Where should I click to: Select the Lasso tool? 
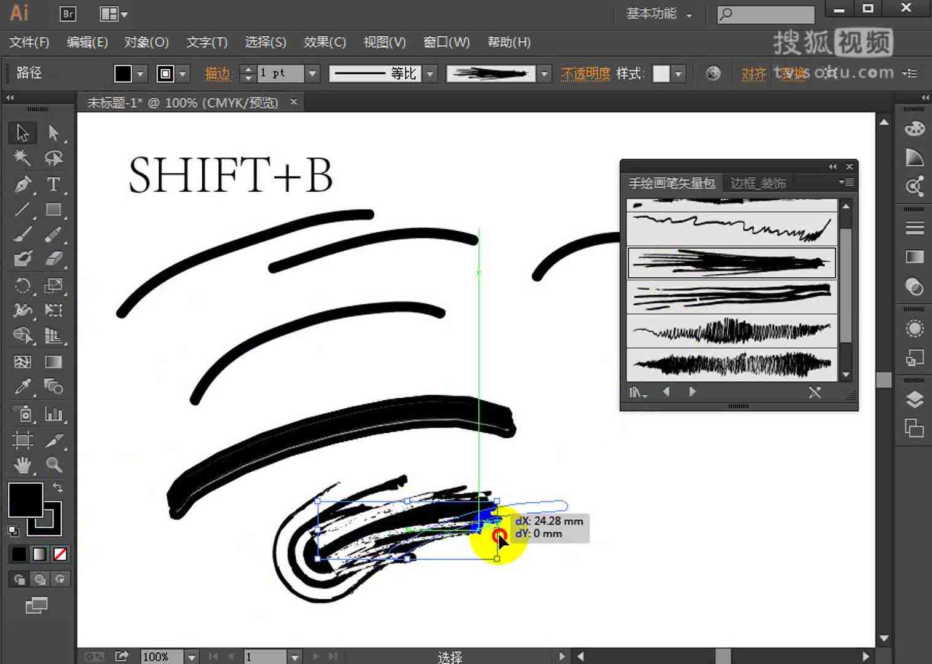(x=53, y=158)
